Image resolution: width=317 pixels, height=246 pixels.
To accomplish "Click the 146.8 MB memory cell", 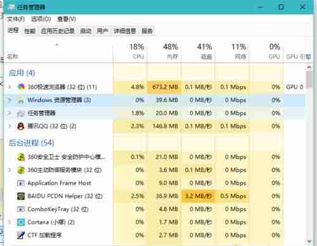I will 164,126.
